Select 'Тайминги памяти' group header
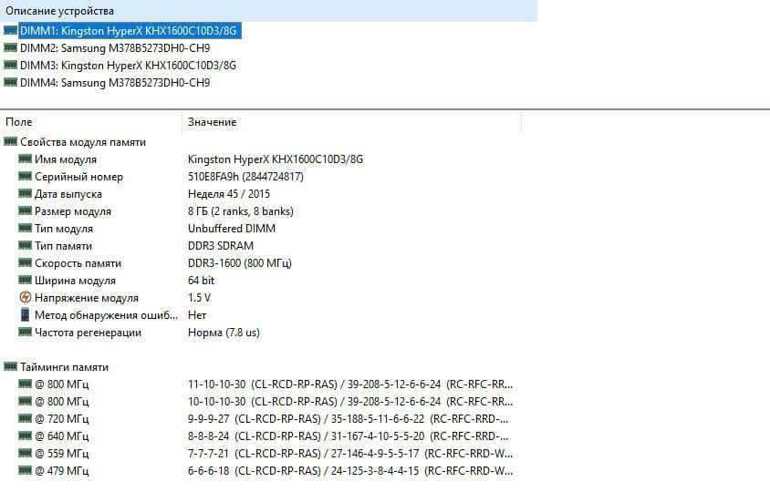The width and height of the screenshot is (770, 492). pyautogui.click(x=65, y=367)
